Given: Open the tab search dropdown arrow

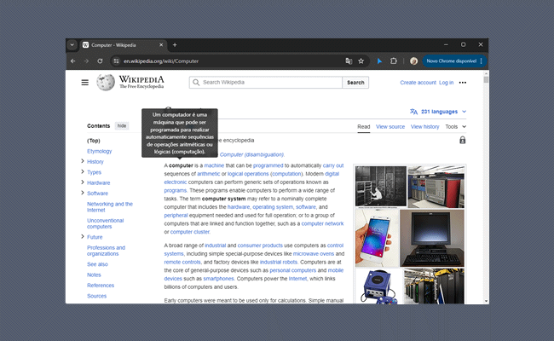Looking at the screenshot, I should [72, 45].
